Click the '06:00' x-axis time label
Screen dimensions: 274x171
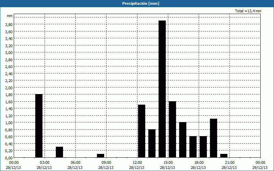[75, 163]
